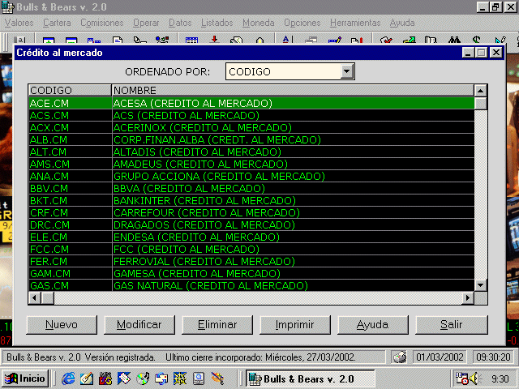
Task: Select the GAS NATURAL (CREDITO AL MERCADO) row
Action: tap(251, 285)
